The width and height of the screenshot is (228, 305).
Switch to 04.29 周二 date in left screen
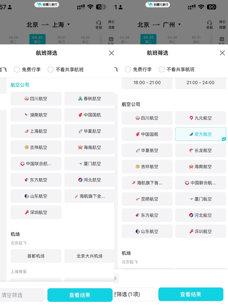click(13, 40)
